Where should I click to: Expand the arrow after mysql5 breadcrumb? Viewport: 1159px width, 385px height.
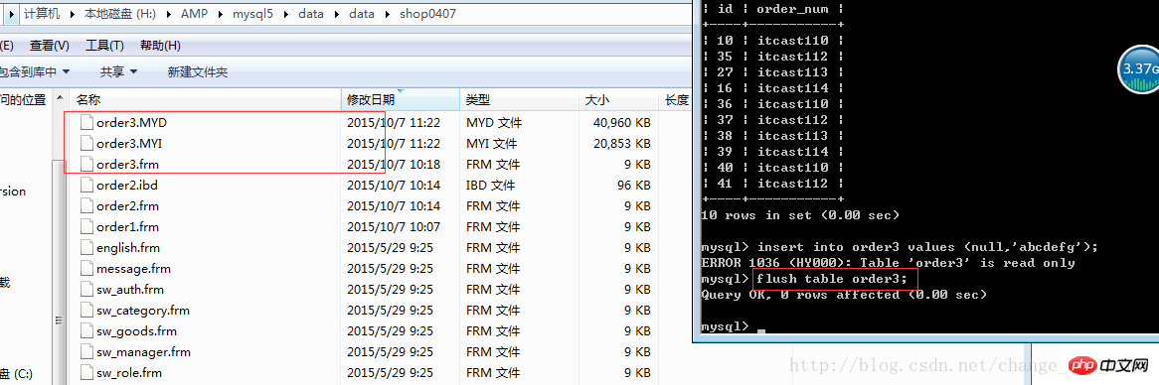(285, 13)
